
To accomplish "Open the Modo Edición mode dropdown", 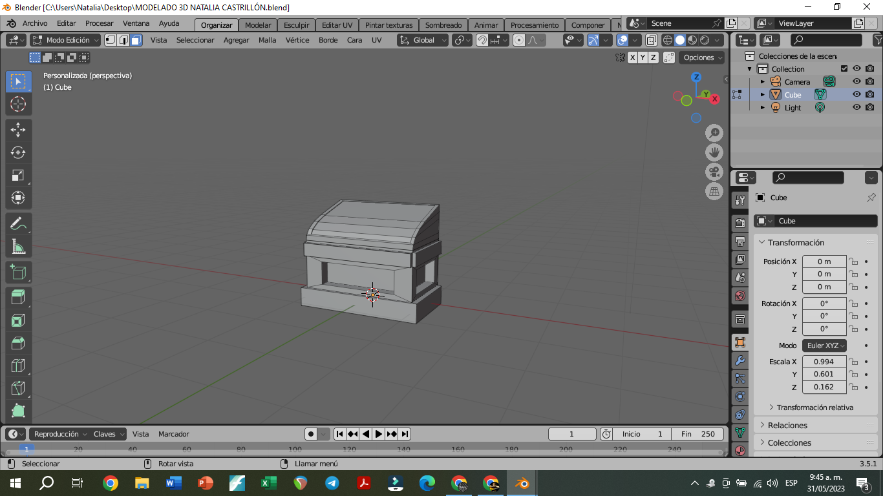I will coord(66,40).
